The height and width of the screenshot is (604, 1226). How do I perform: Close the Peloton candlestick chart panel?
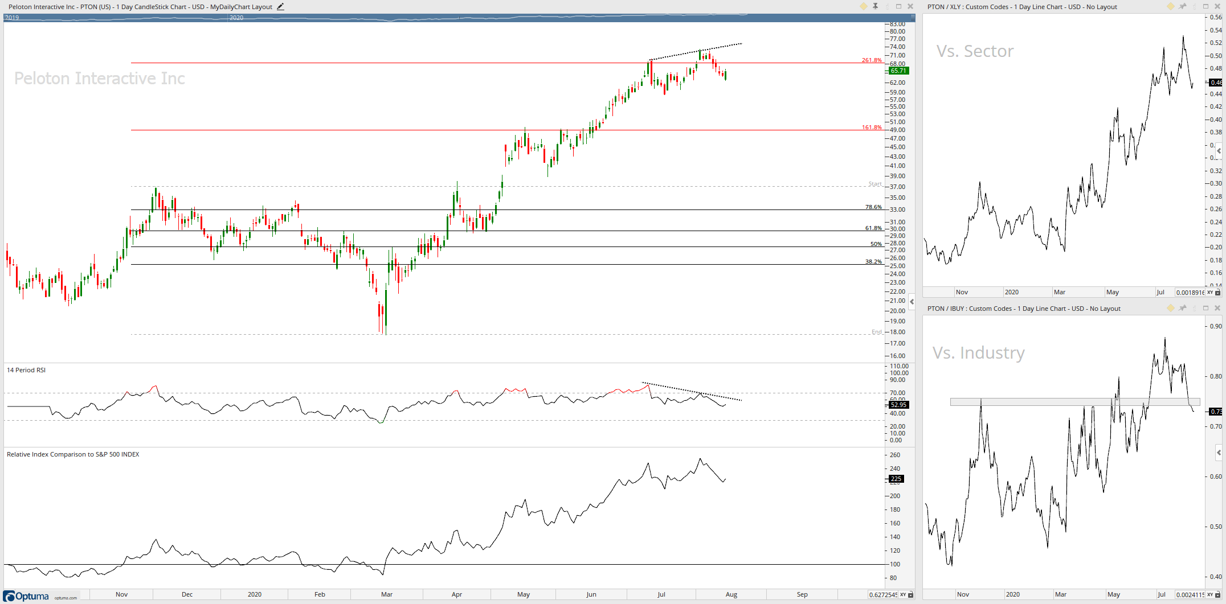pyautogui.click(x=910, y=6)
